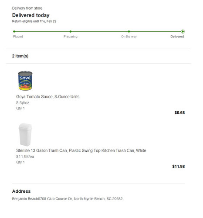This screenshot has width=203, height=218.
Task: Click the Preparing progress dot
Action: (x=71, y=31)
